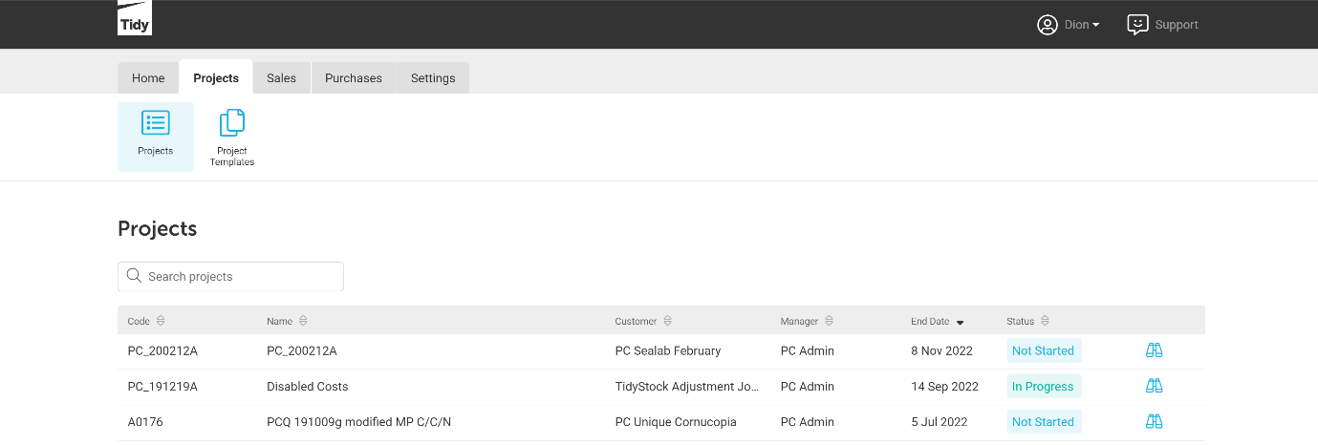The image size is (1318, 445).
Task: Open the Projects list icon
Action: 155,123
